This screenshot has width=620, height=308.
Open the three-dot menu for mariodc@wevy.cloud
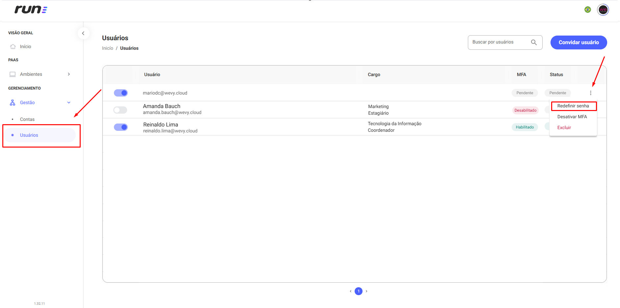[591, 93]
